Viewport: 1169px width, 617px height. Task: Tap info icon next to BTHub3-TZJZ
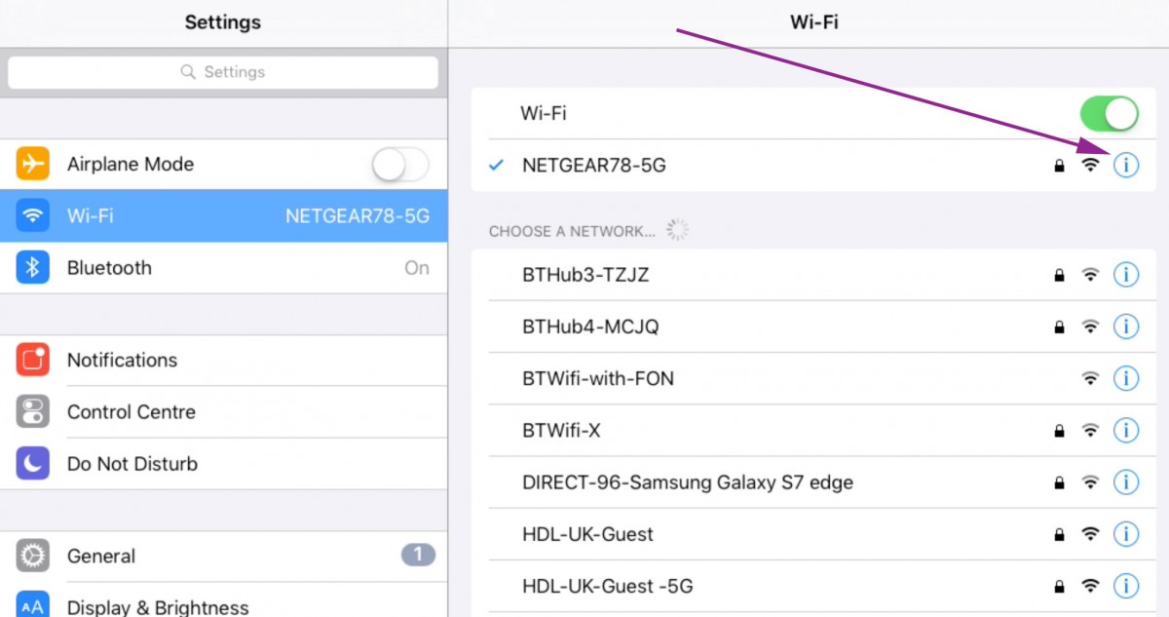pos(1126,275)
